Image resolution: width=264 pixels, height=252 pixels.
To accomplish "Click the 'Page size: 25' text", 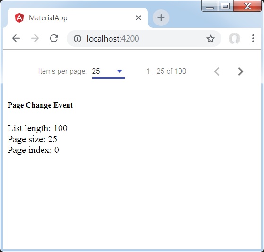I will click(32, 139).
